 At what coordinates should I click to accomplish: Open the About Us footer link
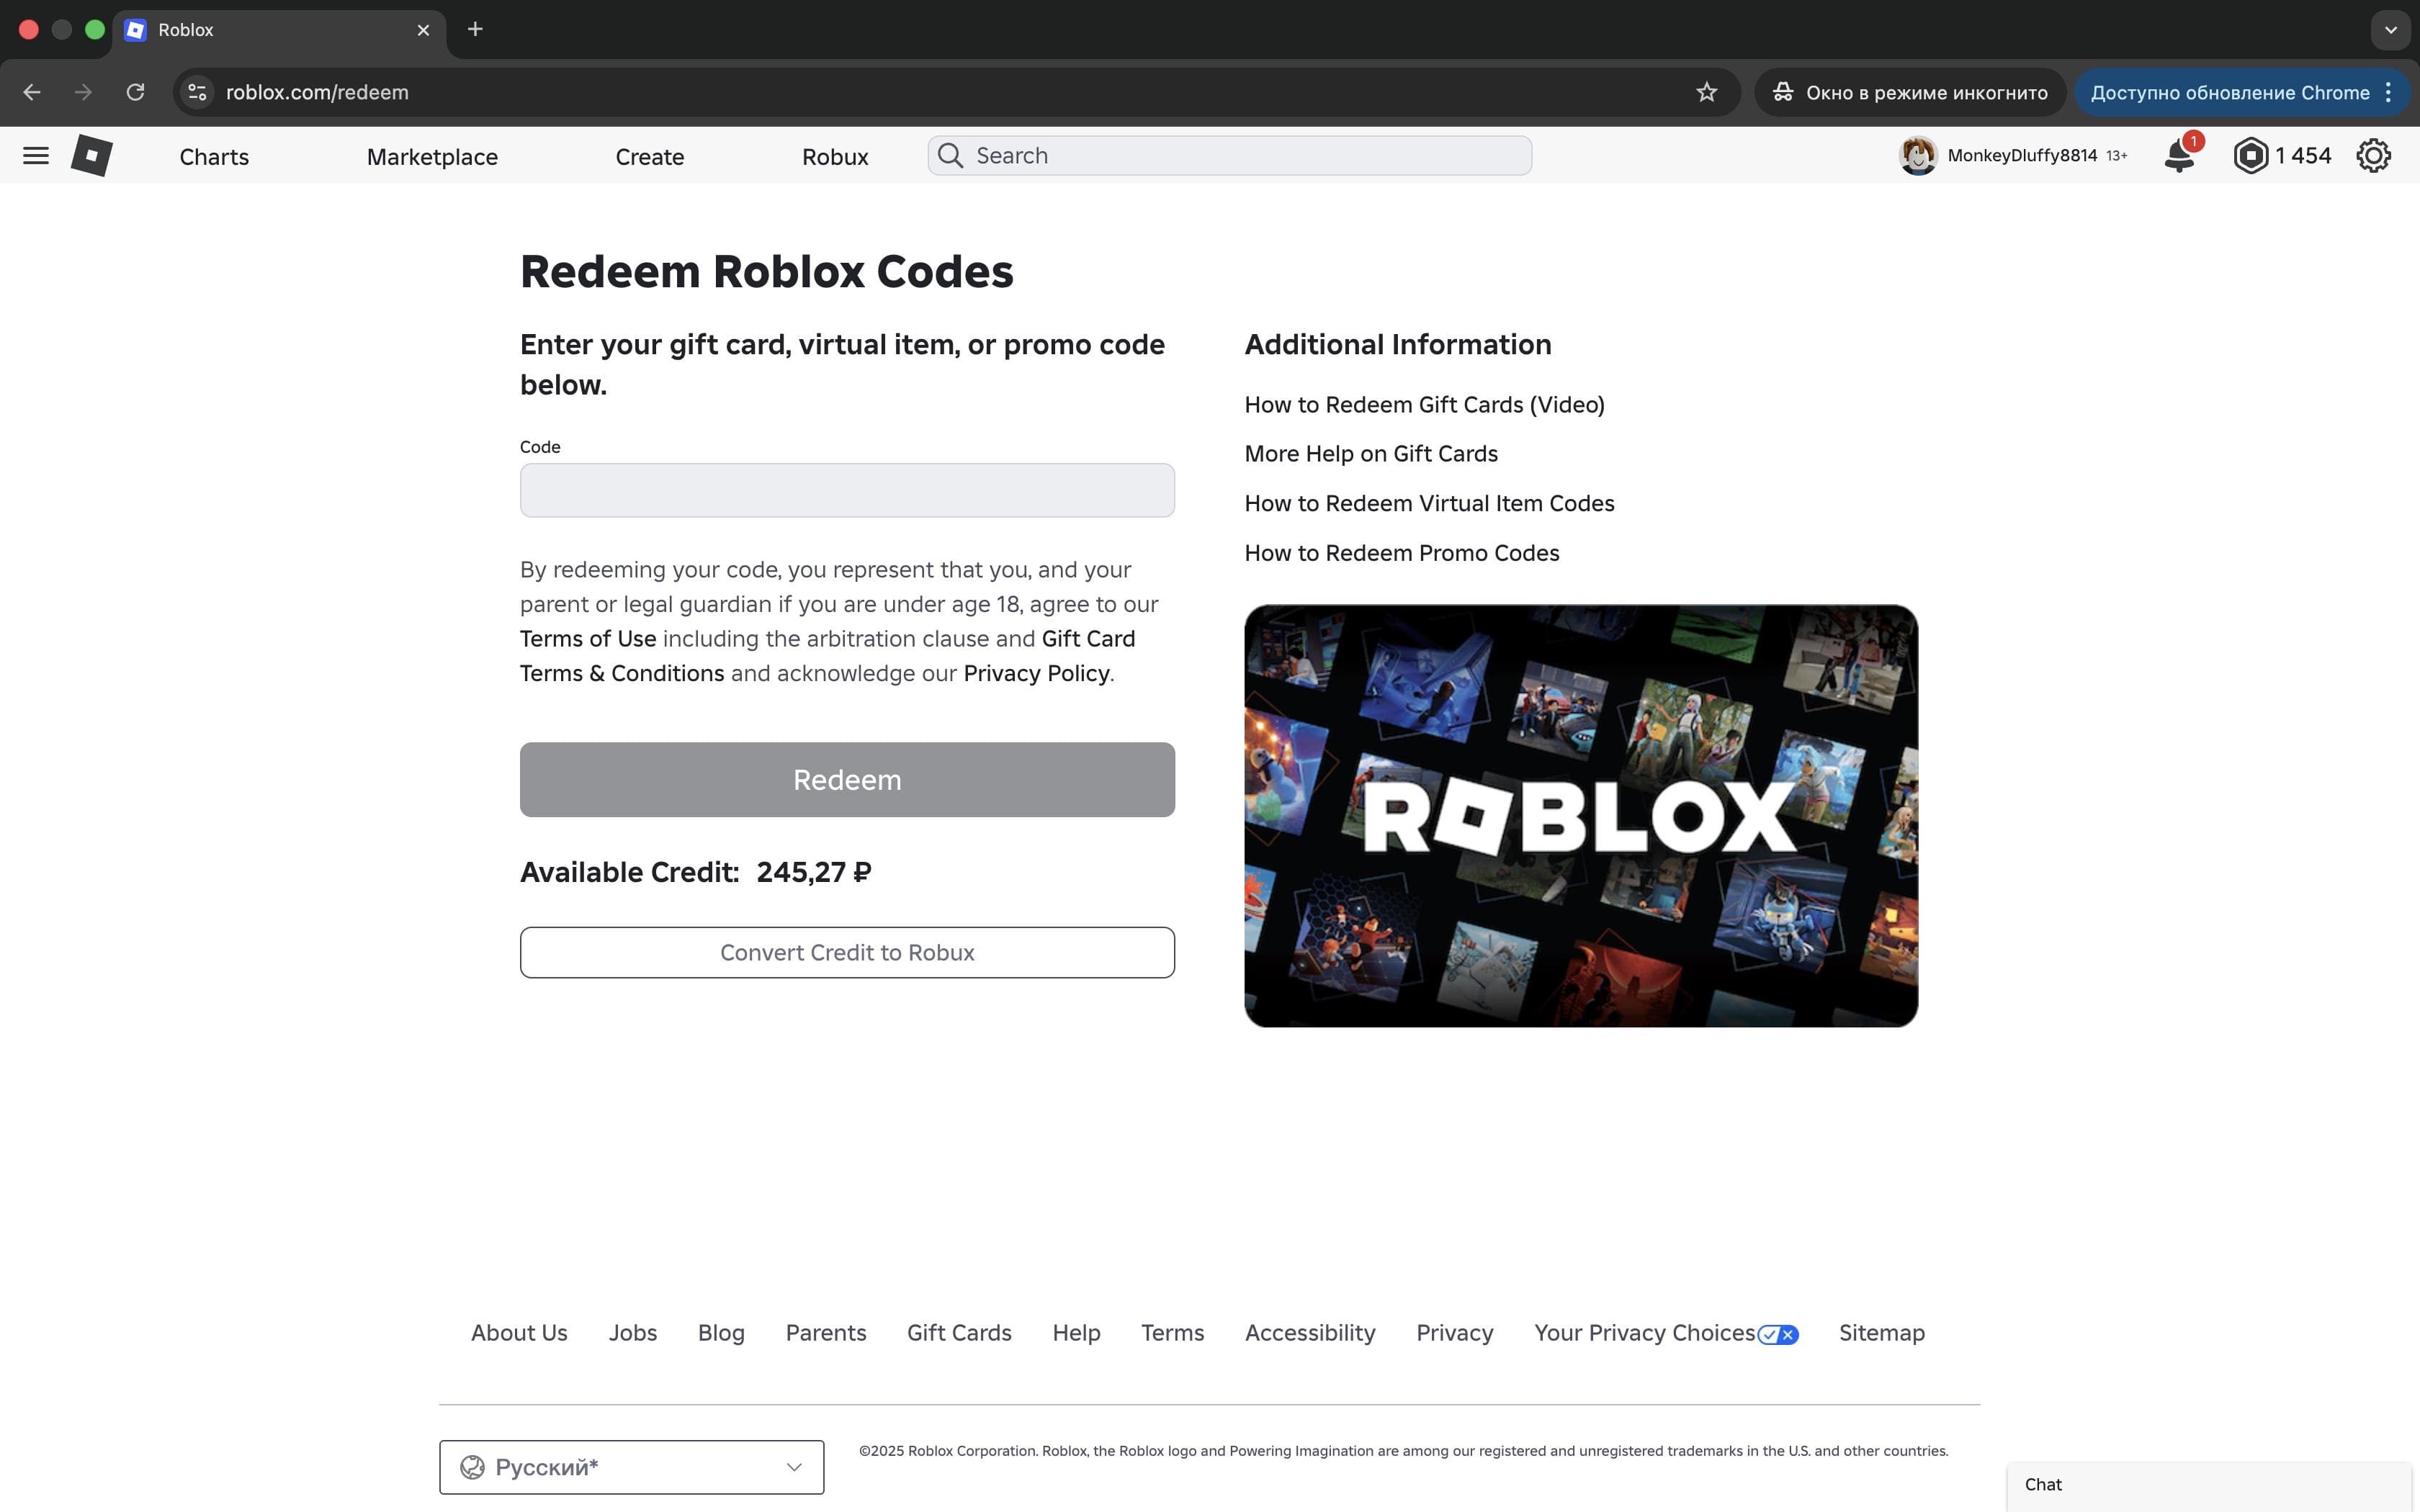click(519, 1333)
